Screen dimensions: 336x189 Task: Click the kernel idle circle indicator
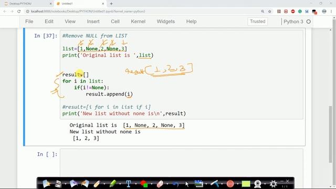[309, 22]
